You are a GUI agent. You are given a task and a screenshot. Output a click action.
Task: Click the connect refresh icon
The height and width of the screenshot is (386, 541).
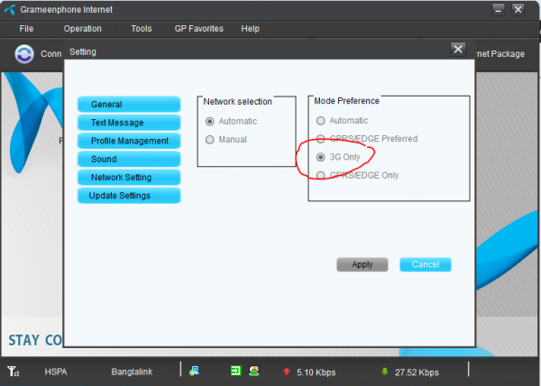coord(24,54)
